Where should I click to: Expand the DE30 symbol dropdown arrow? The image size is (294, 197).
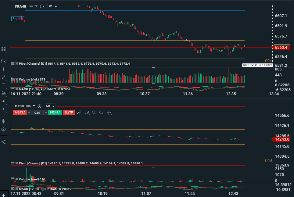tap(34, 106)
